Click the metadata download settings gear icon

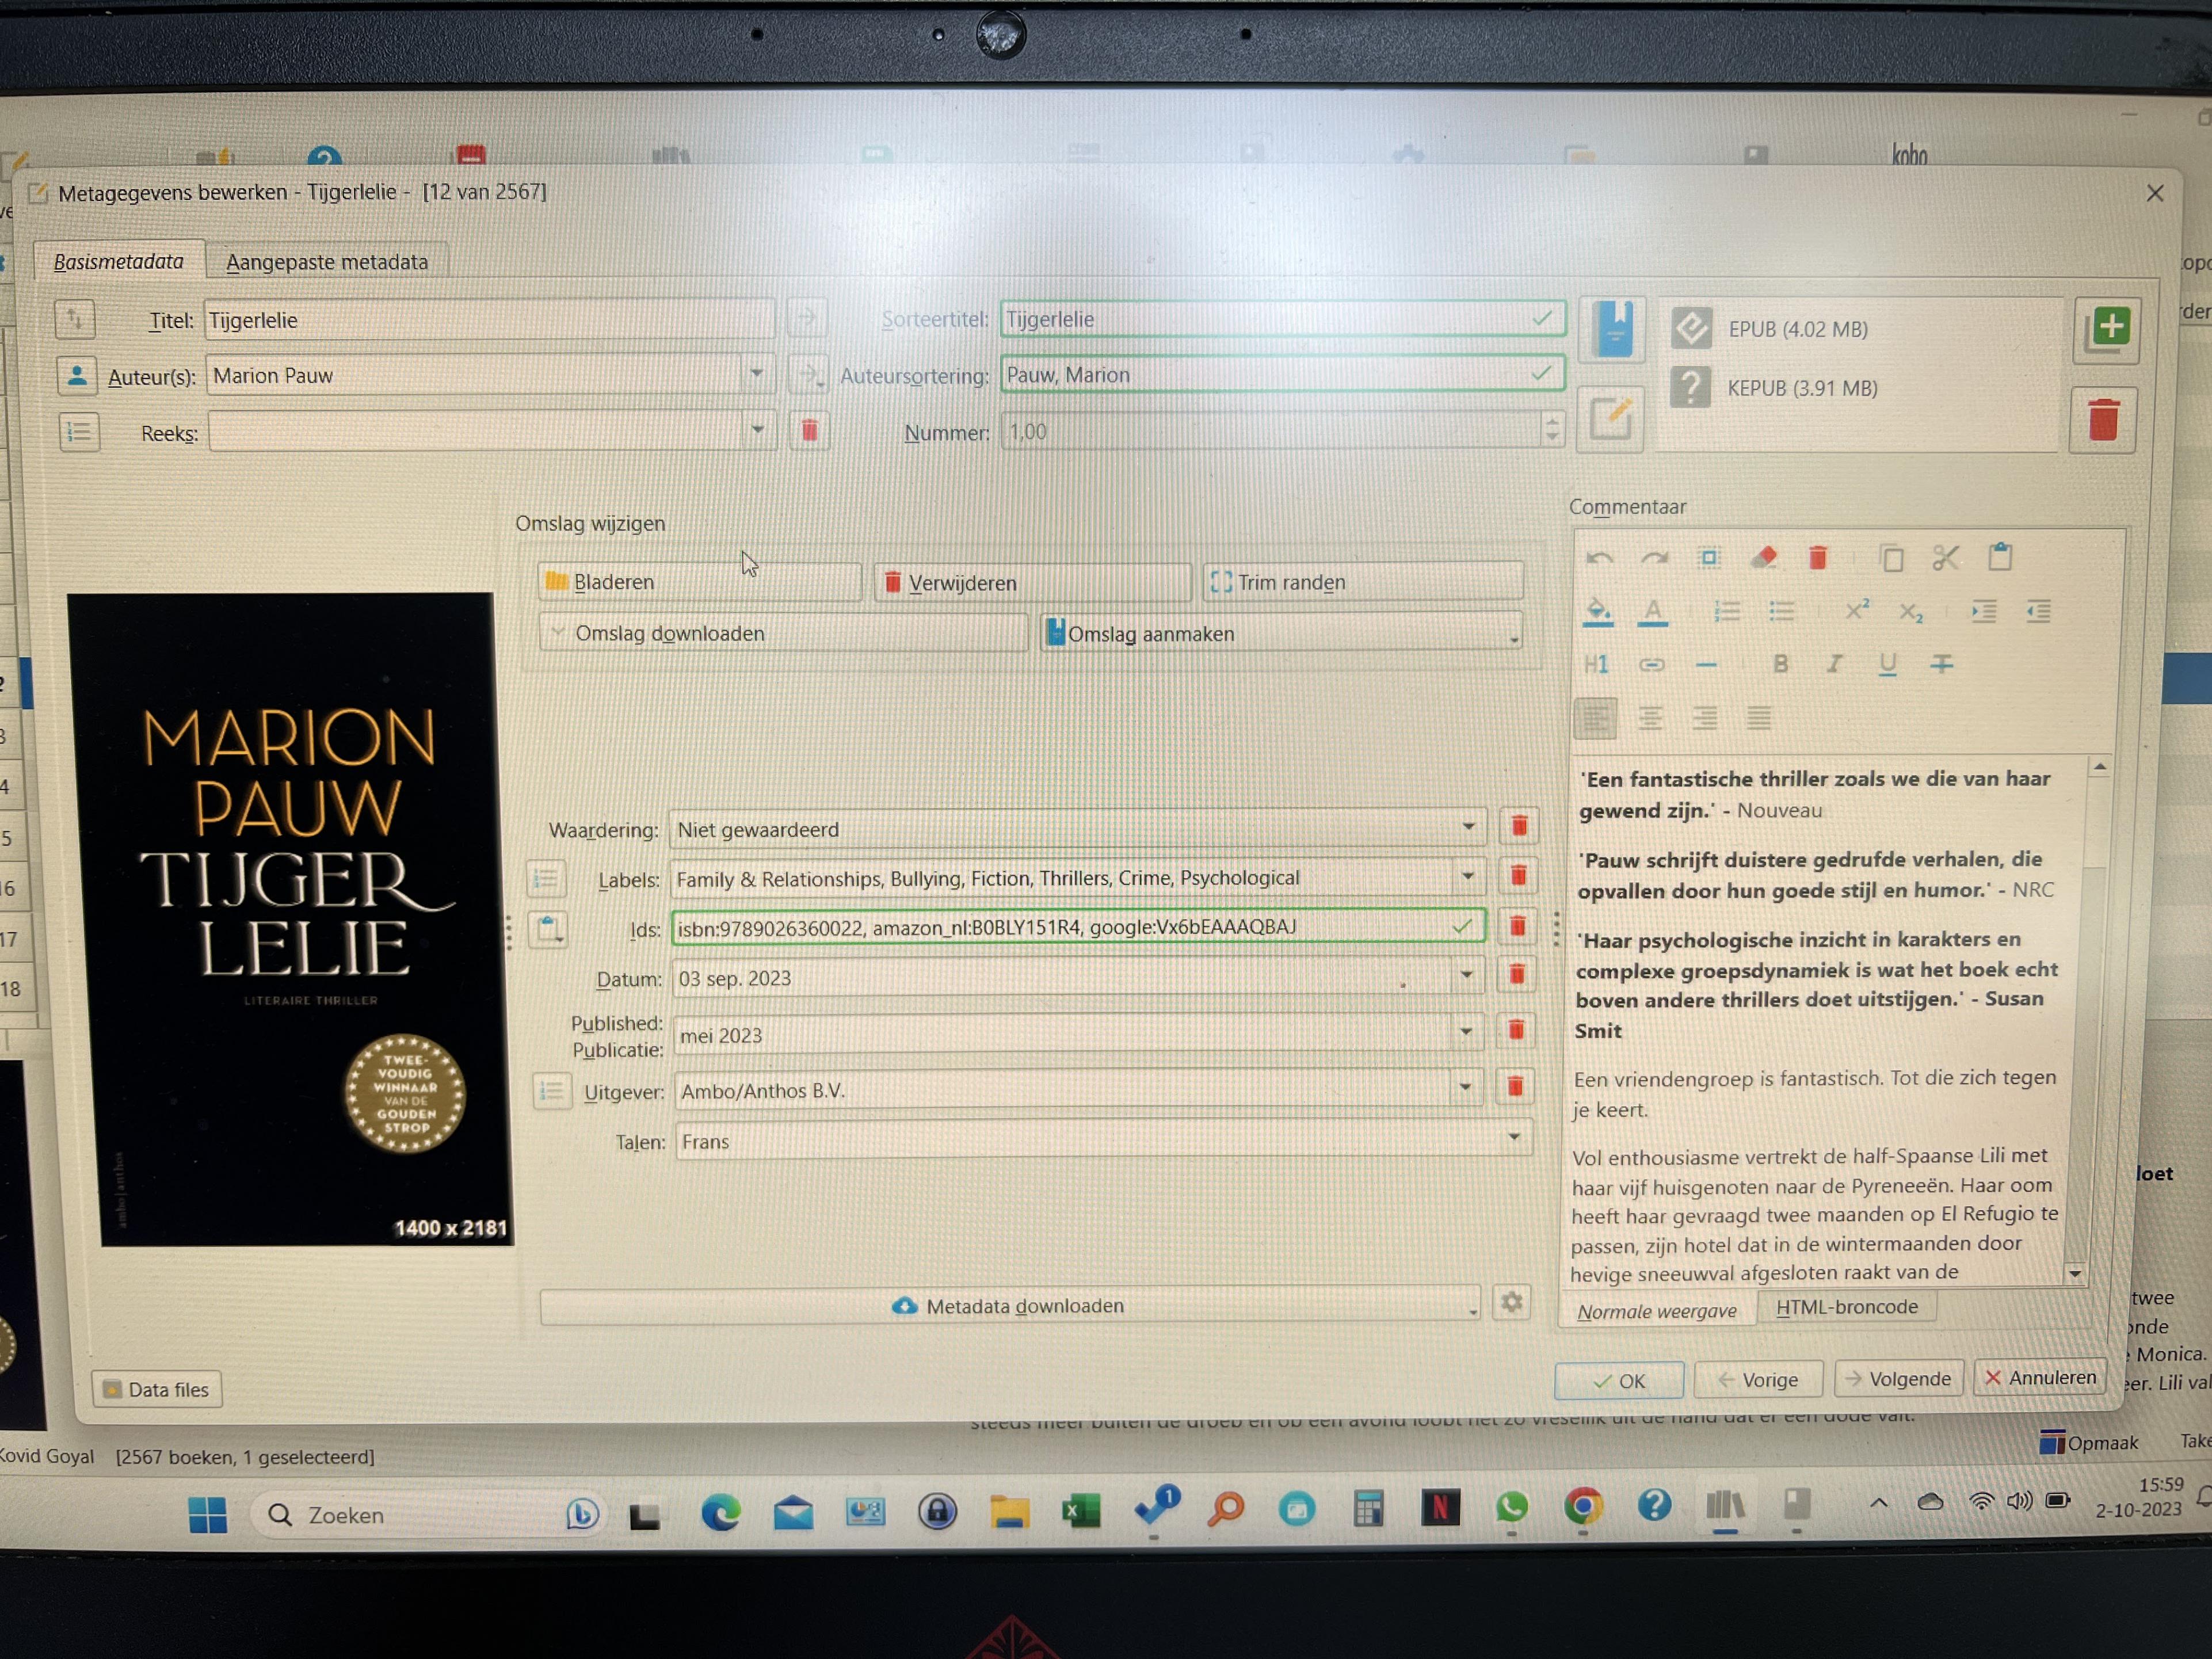1511,1303
